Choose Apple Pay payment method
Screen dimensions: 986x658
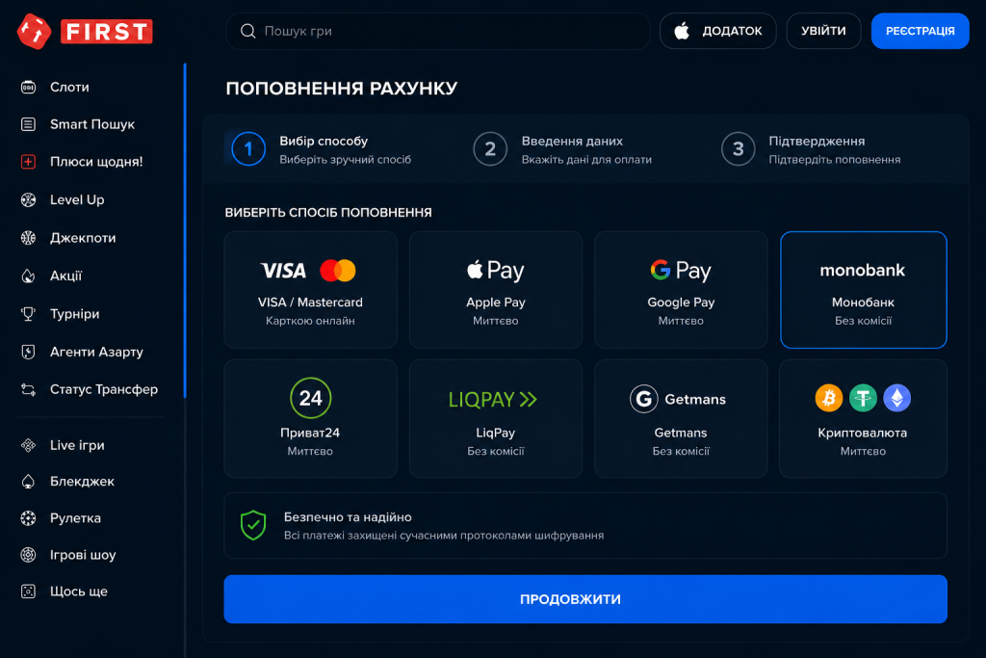(496, 289)
